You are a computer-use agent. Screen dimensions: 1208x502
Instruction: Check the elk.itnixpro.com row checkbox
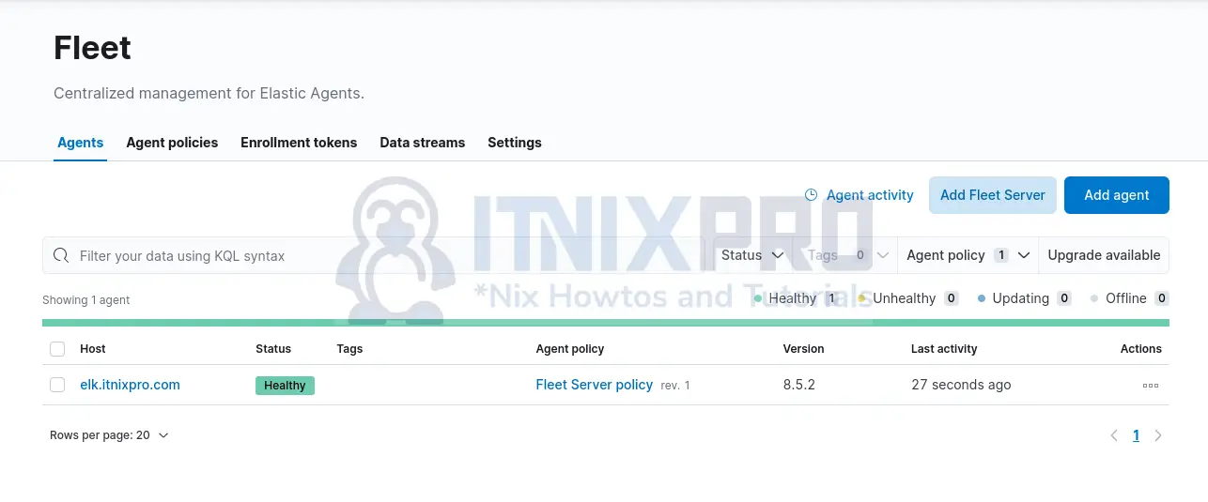(x=57, y=385)
